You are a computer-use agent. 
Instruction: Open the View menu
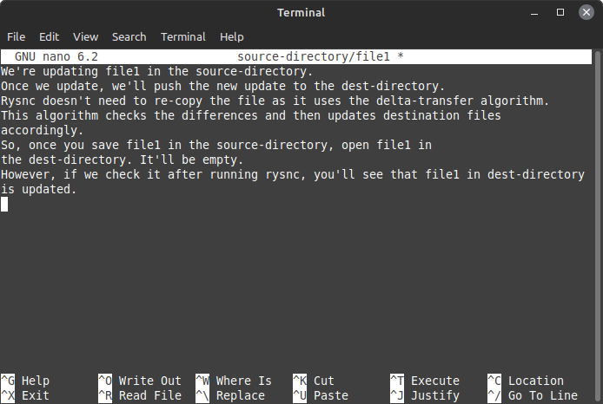click(x=85, y=37)
